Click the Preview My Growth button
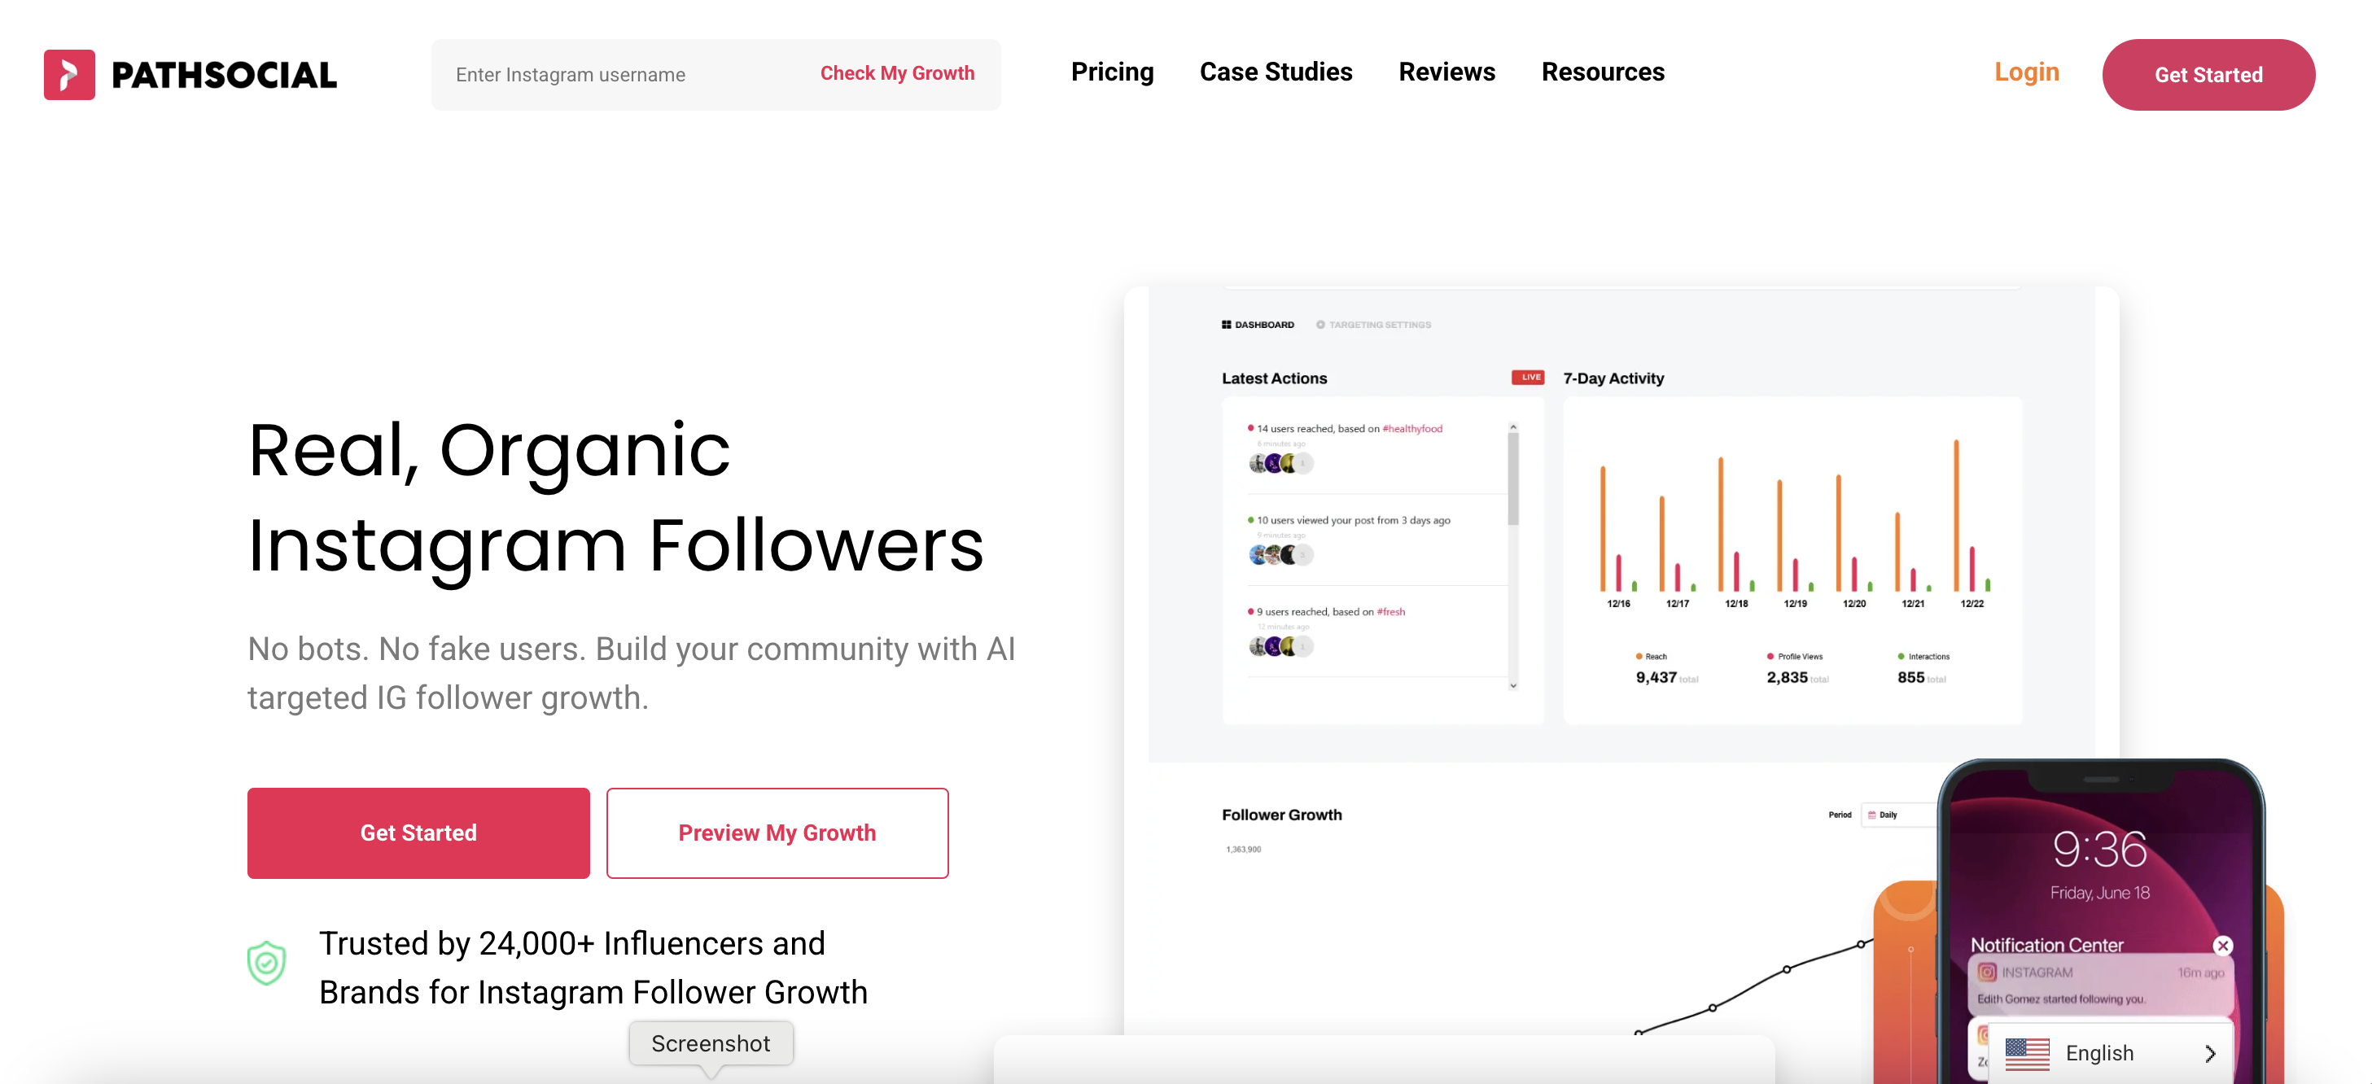This screenshot has width=2372, height=1084. [776, 832]
